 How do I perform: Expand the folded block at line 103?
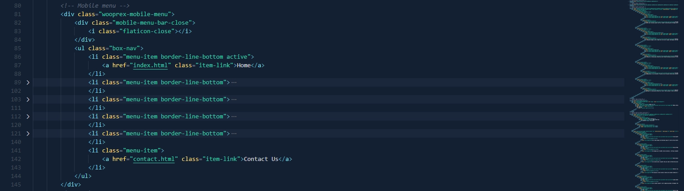[28, 100]
